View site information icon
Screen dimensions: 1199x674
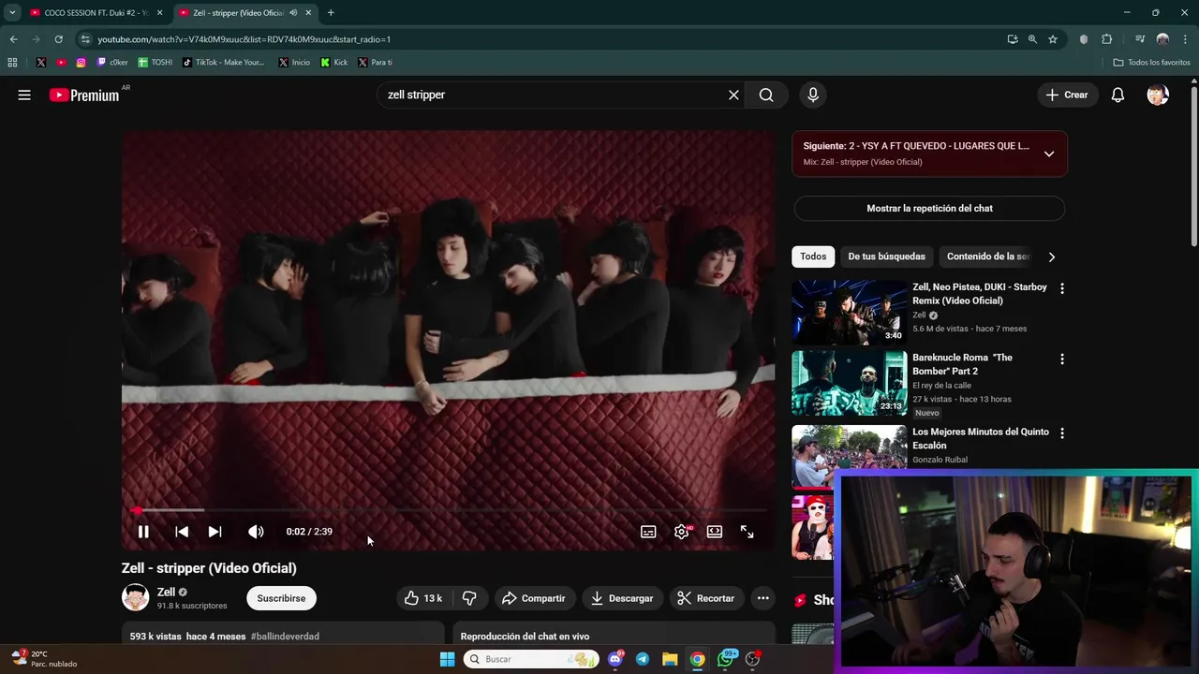(85, 39)
